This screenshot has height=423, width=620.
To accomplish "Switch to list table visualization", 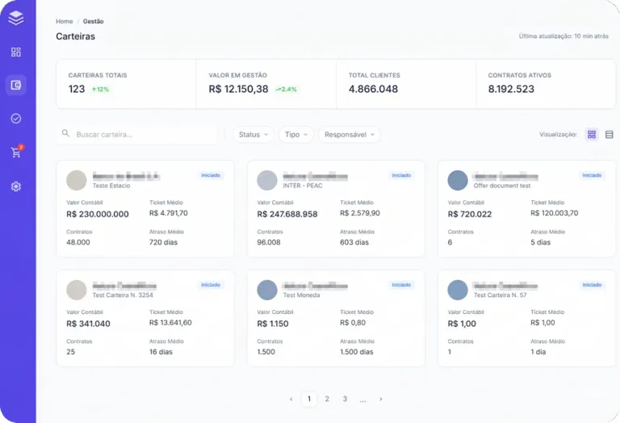I will [x=610, y=135].
